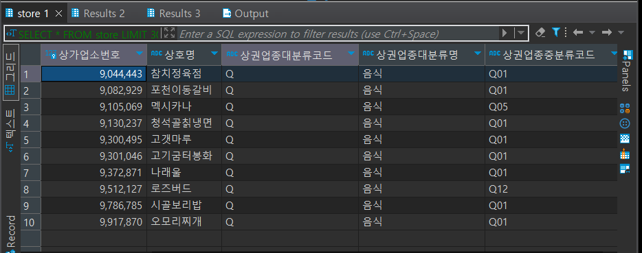The height and width of the screenshot is (253, 642).
Task: Select the 상권업종대분류코드 column header
Action: [290, 54]
